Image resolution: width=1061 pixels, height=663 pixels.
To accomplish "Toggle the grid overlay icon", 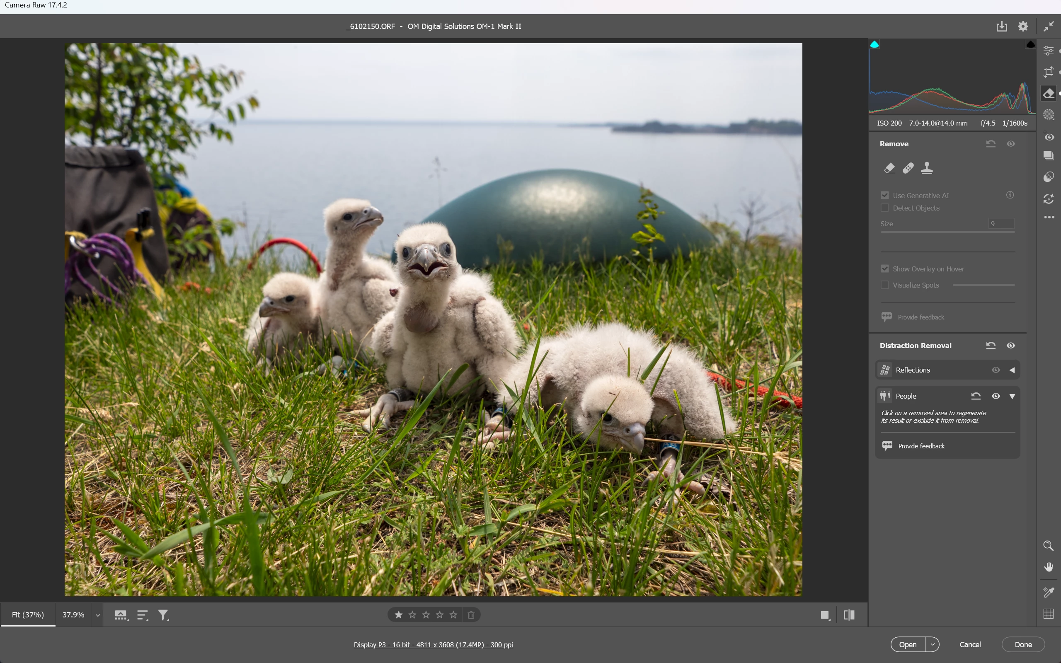I will pyautogui.click(x=1048, y=614).
